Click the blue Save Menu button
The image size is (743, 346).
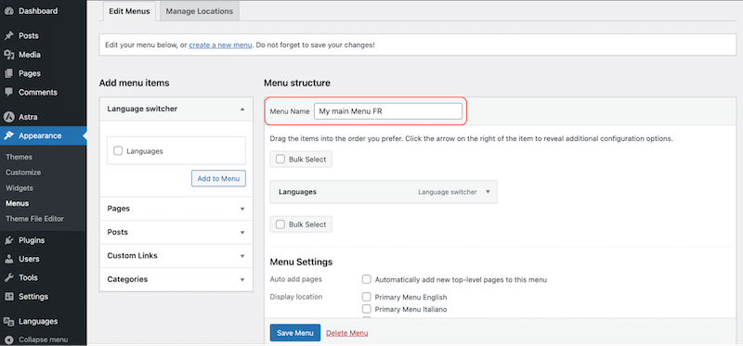(x=295, y=333)
